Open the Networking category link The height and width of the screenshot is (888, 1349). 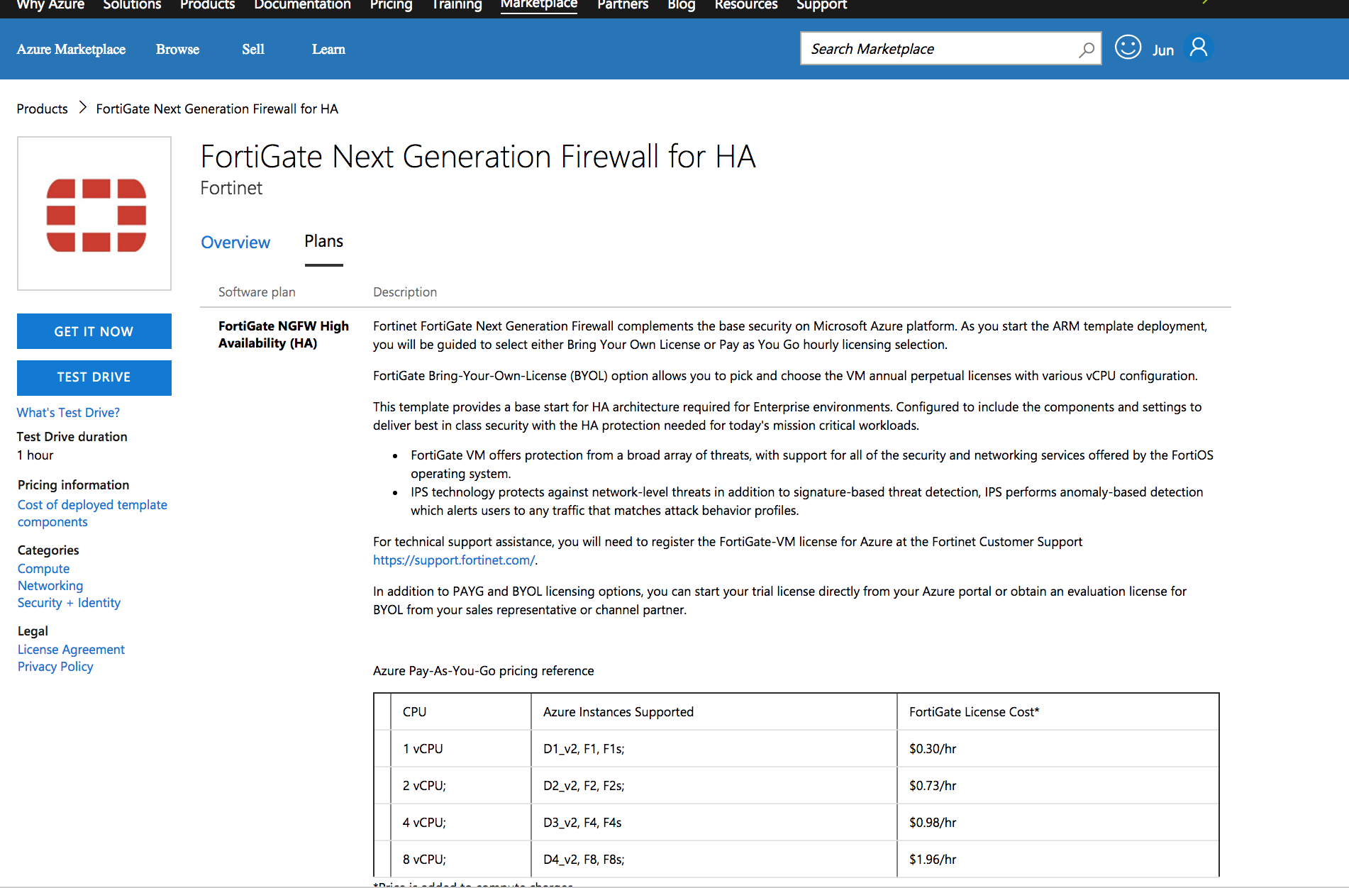click(x=50, y=586)
